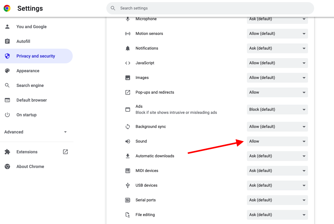Go to About Chrome
Image resolution: width=334 pixels, height=224 pixels.
pyautogui.click(x=30, y=166)
